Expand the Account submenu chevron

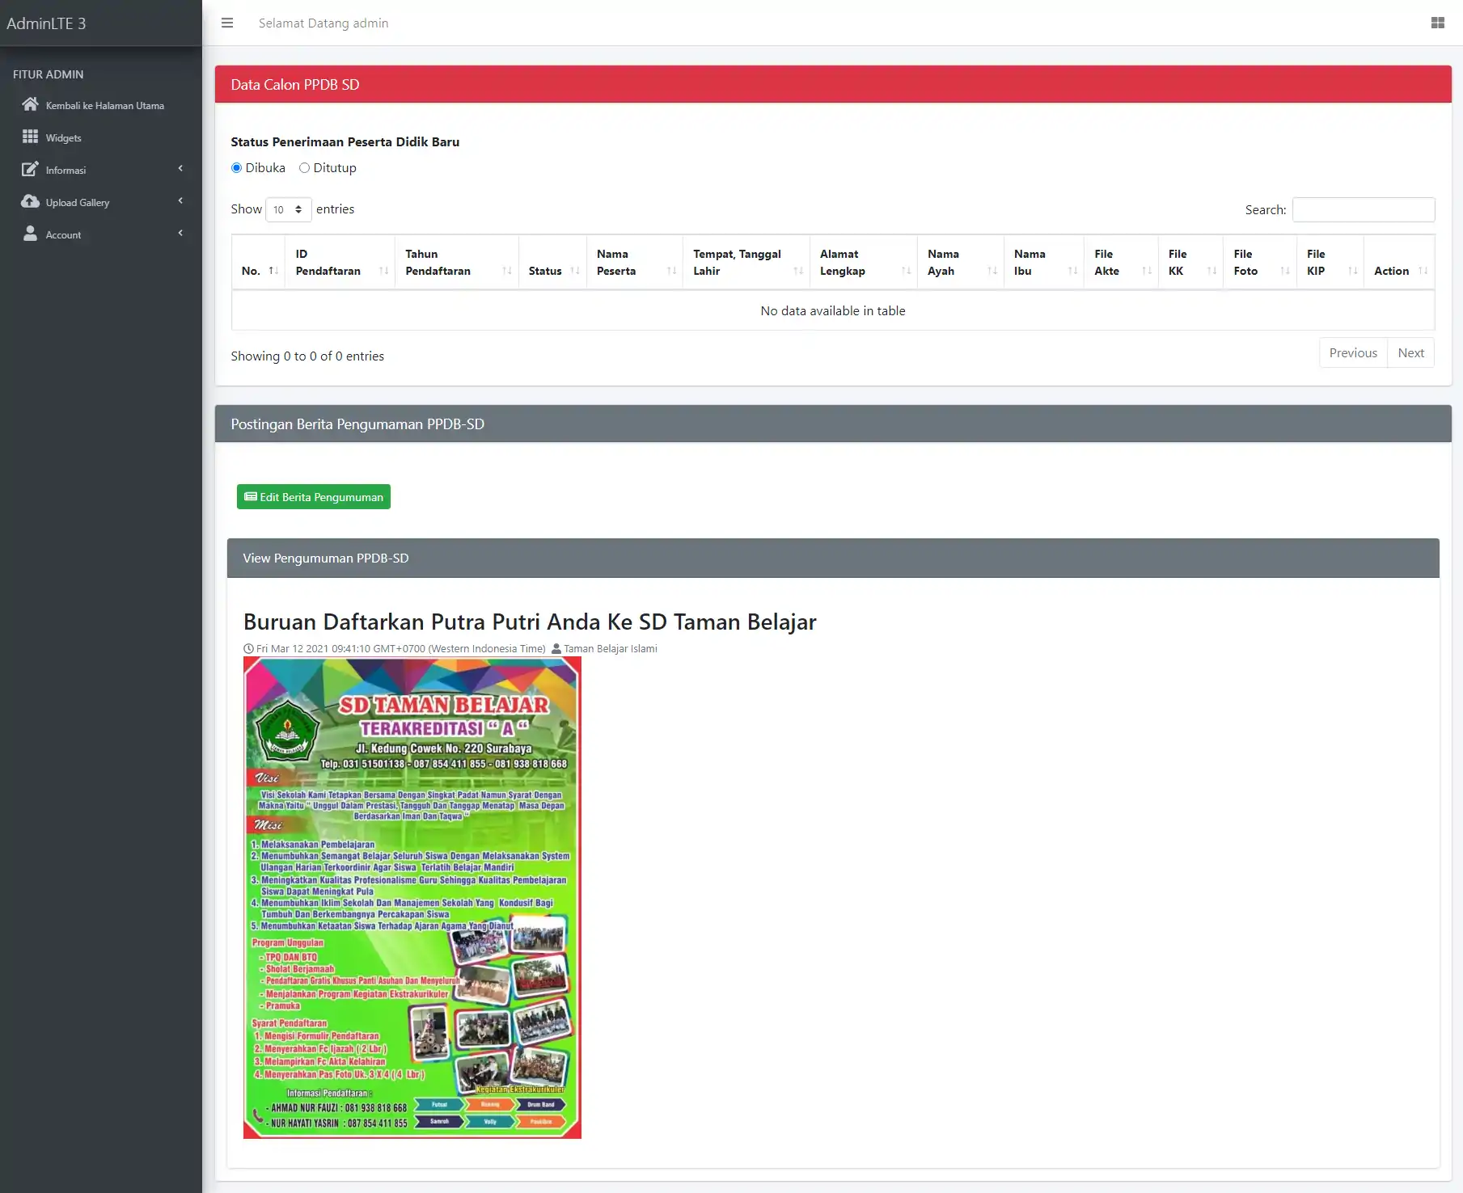tap(180, 233)
